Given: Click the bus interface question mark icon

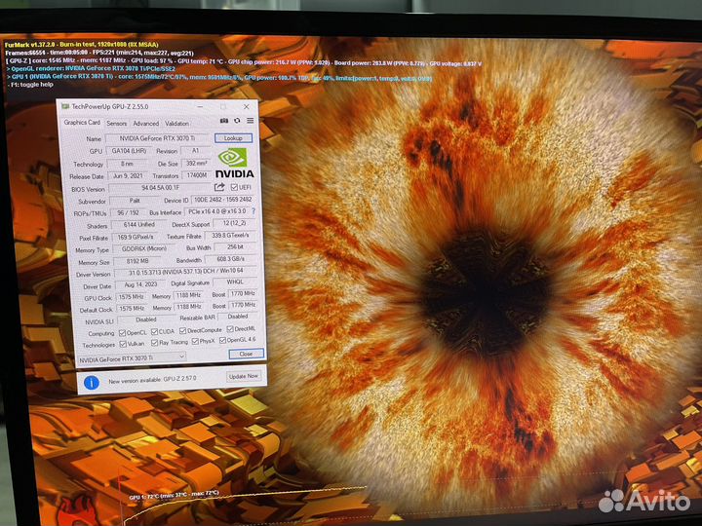Looking at the screenshot, I should click(253, 211).
